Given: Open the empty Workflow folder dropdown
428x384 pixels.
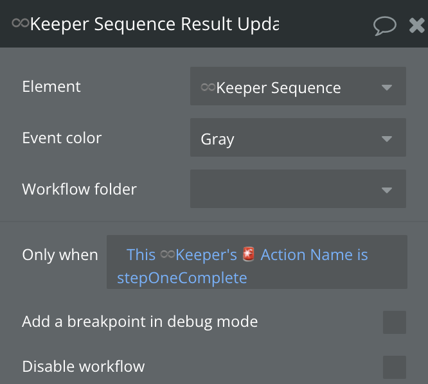Looking at the screenshot, I should (298, 189).
